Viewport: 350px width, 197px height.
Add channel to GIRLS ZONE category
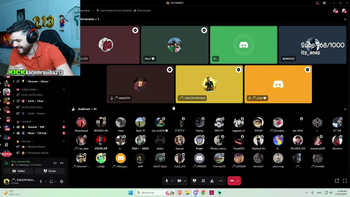(64, 90)
